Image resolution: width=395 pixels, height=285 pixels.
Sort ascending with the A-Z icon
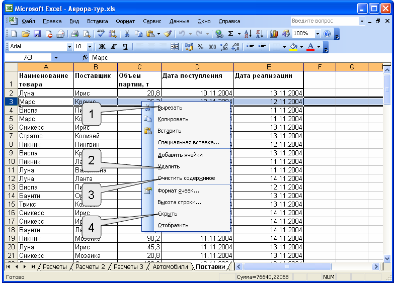[x=248, y=34]
